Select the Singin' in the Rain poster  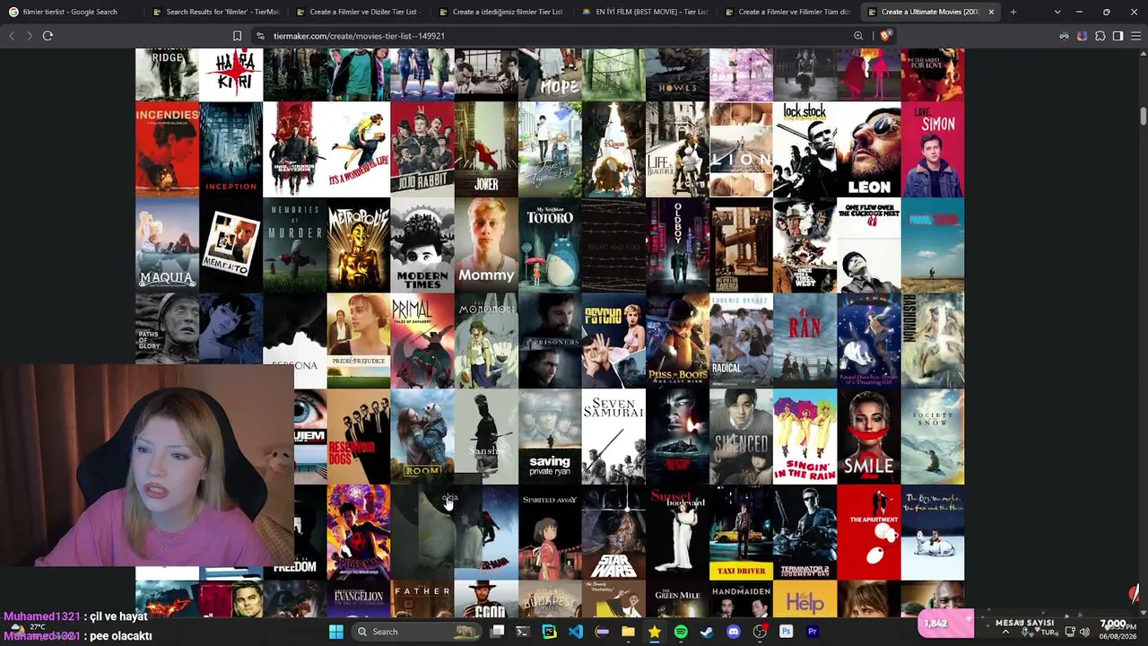click(x=804, y=437)
